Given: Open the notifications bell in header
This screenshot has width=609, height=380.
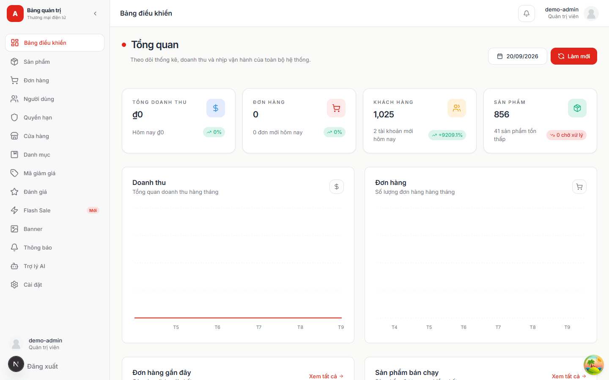Looking at the screenshot, I should click(x=527, y=14).
